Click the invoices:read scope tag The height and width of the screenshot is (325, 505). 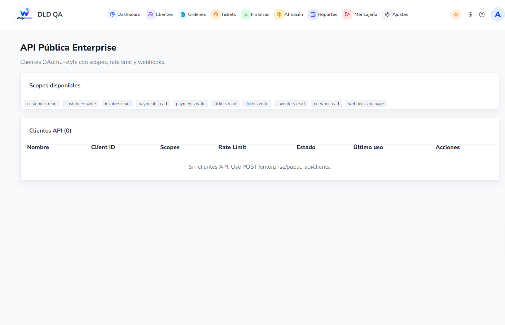pos(117,104)
